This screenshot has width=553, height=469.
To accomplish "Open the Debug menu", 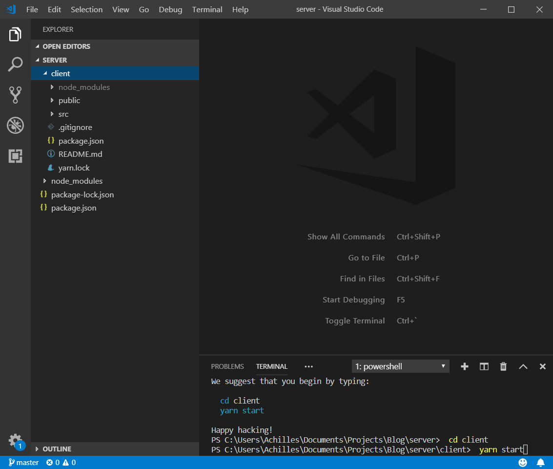I will (x=170, y=9).
